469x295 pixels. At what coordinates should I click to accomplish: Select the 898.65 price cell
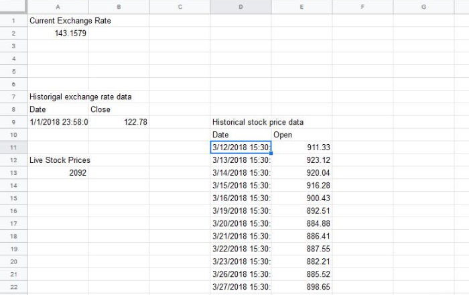(x=301, y=286)
